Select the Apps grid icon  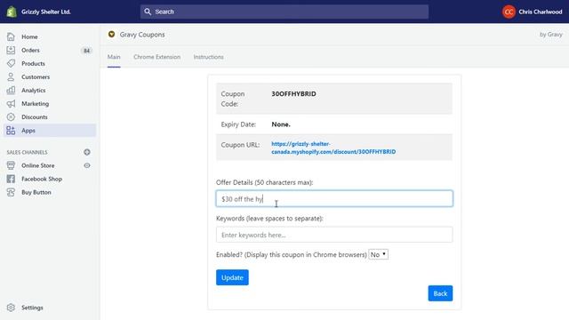click(x=11, y=131)
